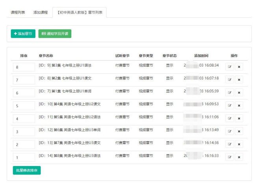Select chapter name [ID: 8] 第2集 七年级上册U1课文

click(65, 78)
